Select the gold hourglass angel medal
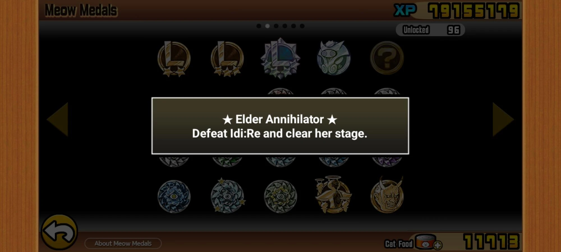The height and width of the screenshot is (252, 561). pyautogui.click(x=333, y=194)
